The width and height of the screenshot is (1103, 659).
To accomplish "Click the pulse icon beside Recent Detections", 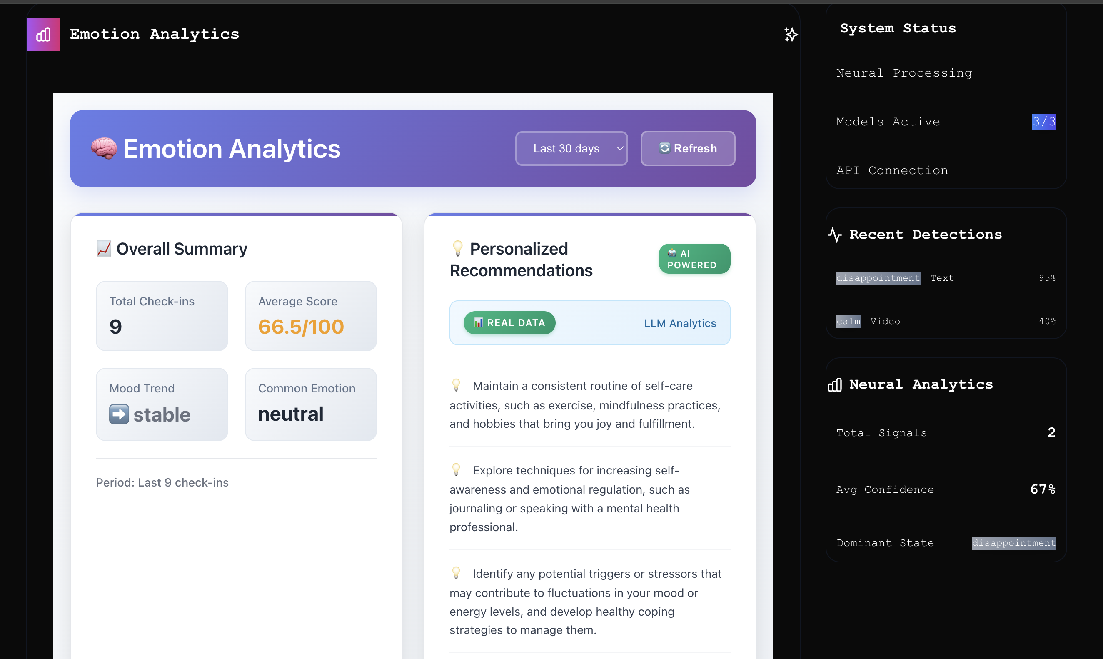I will point(835,235).
